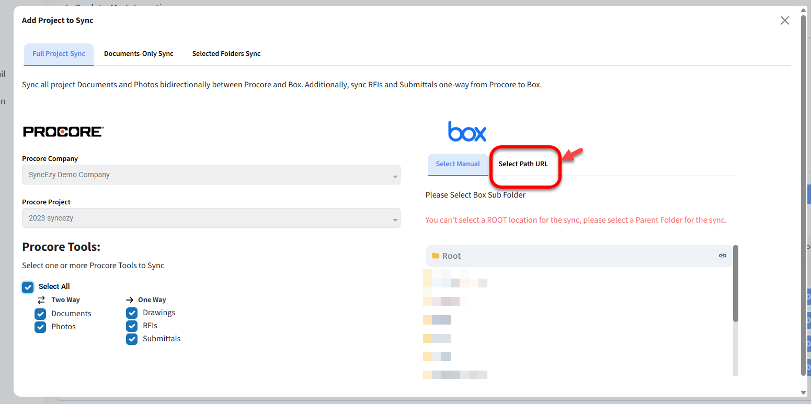Toggle the Photos checkbox
811x404 pixels.
(40, 327)
